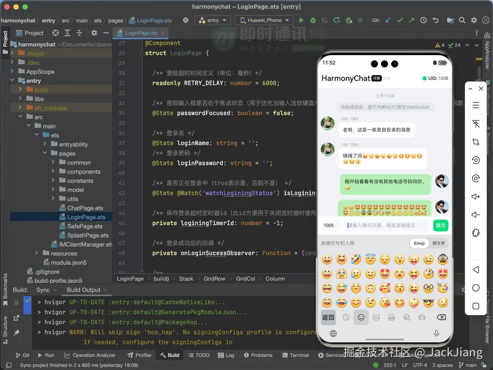Tap the keyboard backspace delete icon
This screenshot has height=370, width=493.
[x=441, y=317]
